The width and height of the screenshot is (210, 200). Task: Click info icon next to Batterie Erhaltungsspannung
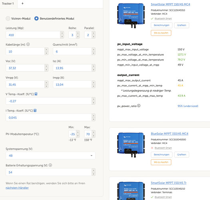pos(50,165)
